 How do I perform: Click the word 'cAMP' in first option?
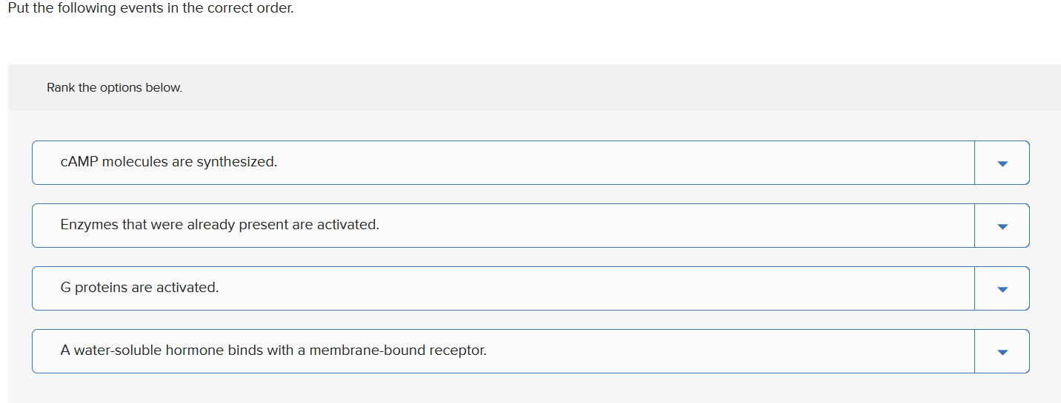(79, 162)
